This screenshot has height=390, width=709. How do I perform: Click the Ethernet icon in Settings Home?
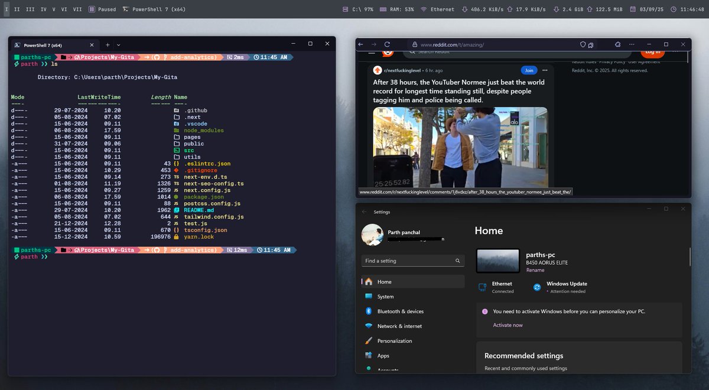(x=482, y=287)
